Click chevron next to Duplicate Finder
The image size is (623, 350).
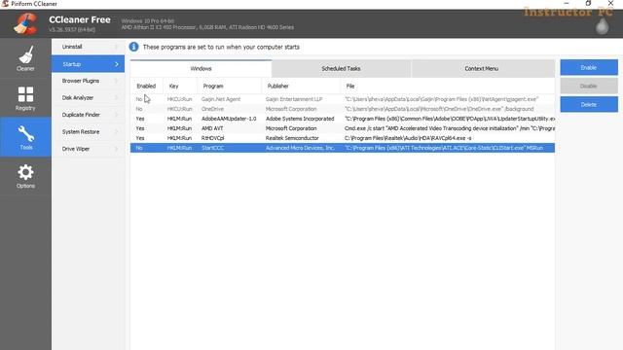117,115
